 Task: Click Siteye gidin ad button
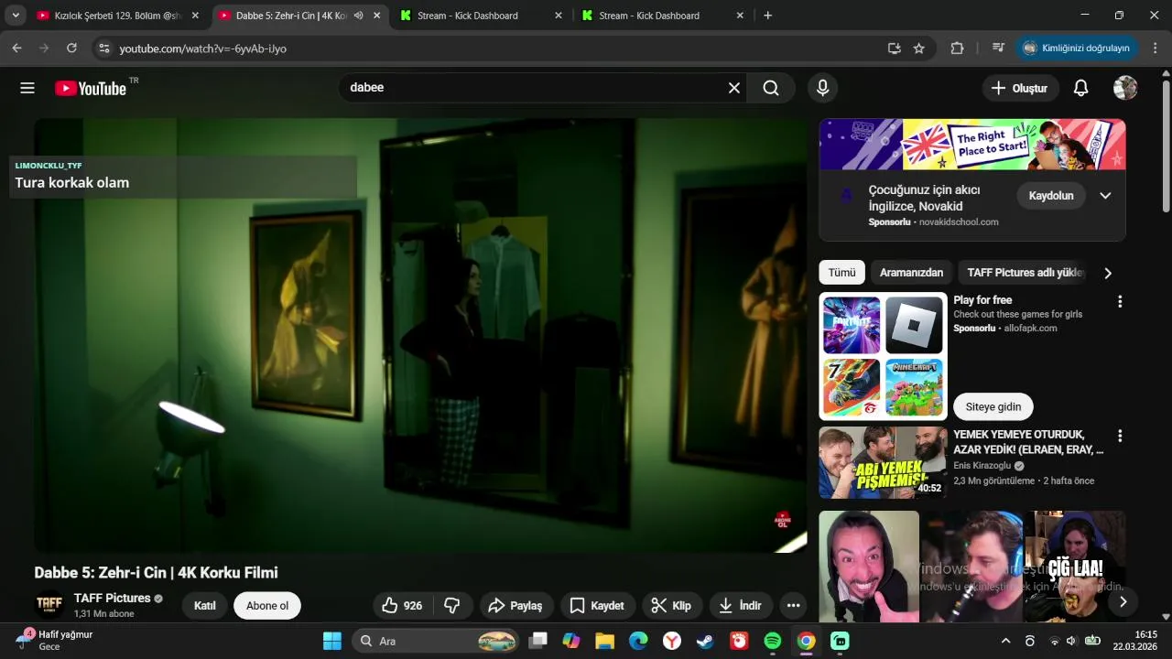point(993,406)
